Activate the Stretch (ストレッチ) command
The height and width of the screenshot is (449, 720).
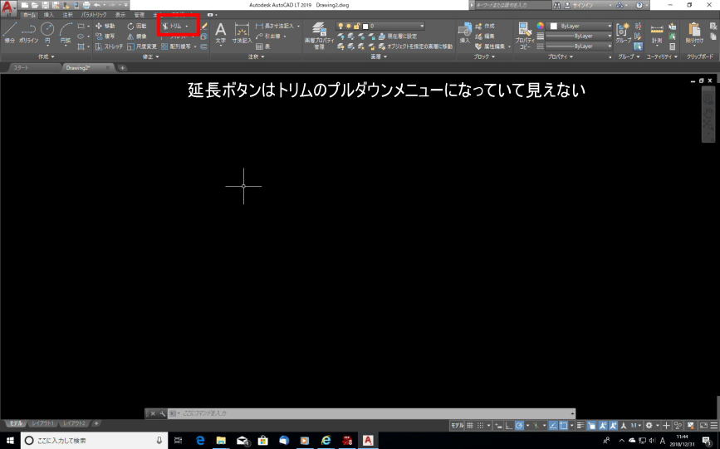109,46
